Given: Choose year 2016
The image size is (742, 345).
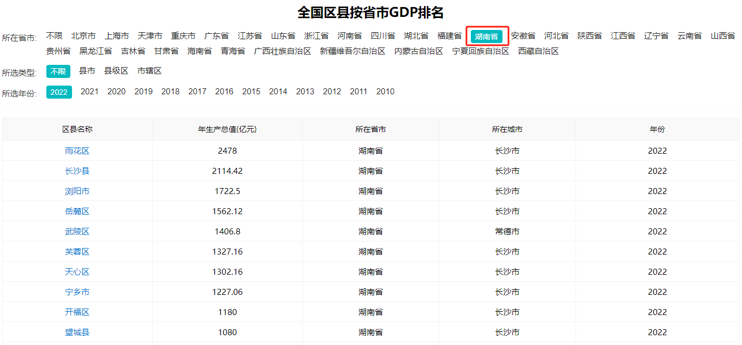Looking at the screenshot, I should [224, 92].
